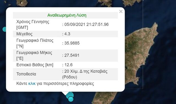Click the longitude value 27.5491
This screenshot has height=104, width=176.
(x=72, y=55)
